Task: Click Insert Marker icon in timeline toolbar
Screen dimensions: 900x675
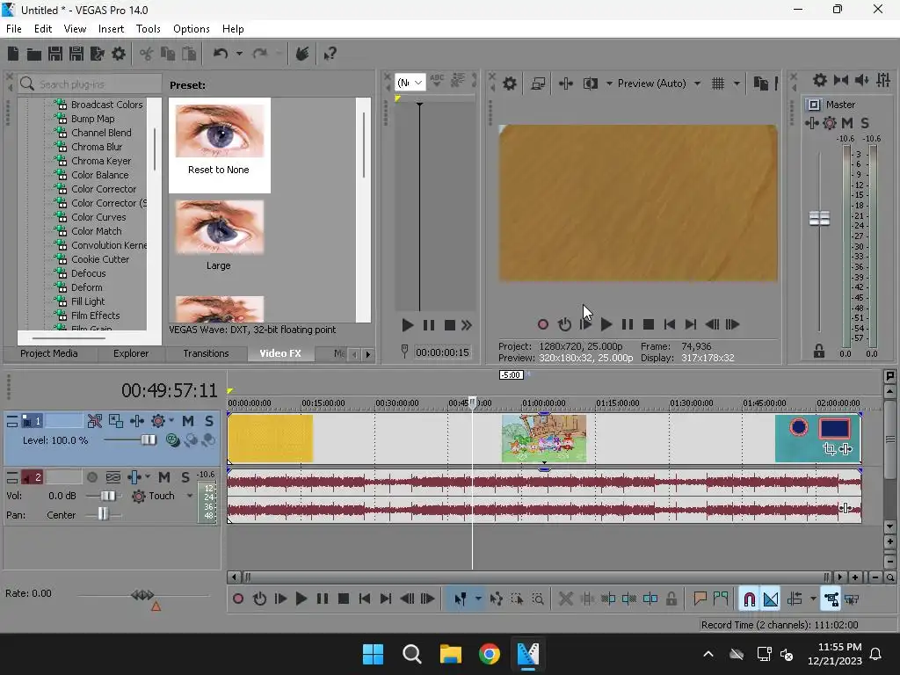Action: [x=700, y=599]
